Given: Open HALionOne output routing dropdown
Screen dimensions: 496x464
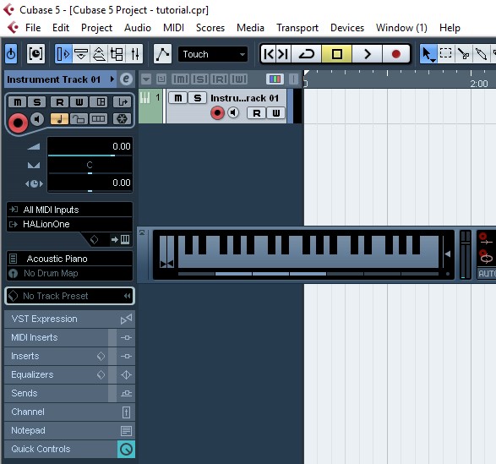Looking at the screenshot, I should point(69,224).
